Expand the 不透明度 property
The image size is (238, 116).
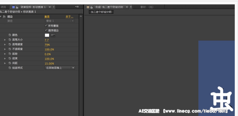click(x=5, y=49)
